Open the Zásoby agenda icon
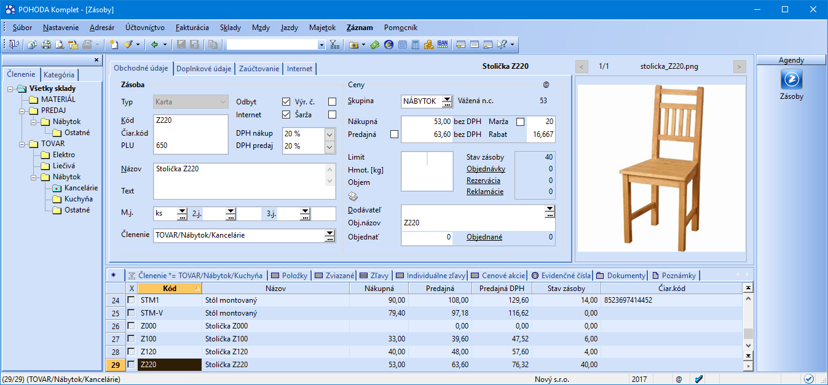The height and width of the screenshot is (385, 828). tap(791, 80)
